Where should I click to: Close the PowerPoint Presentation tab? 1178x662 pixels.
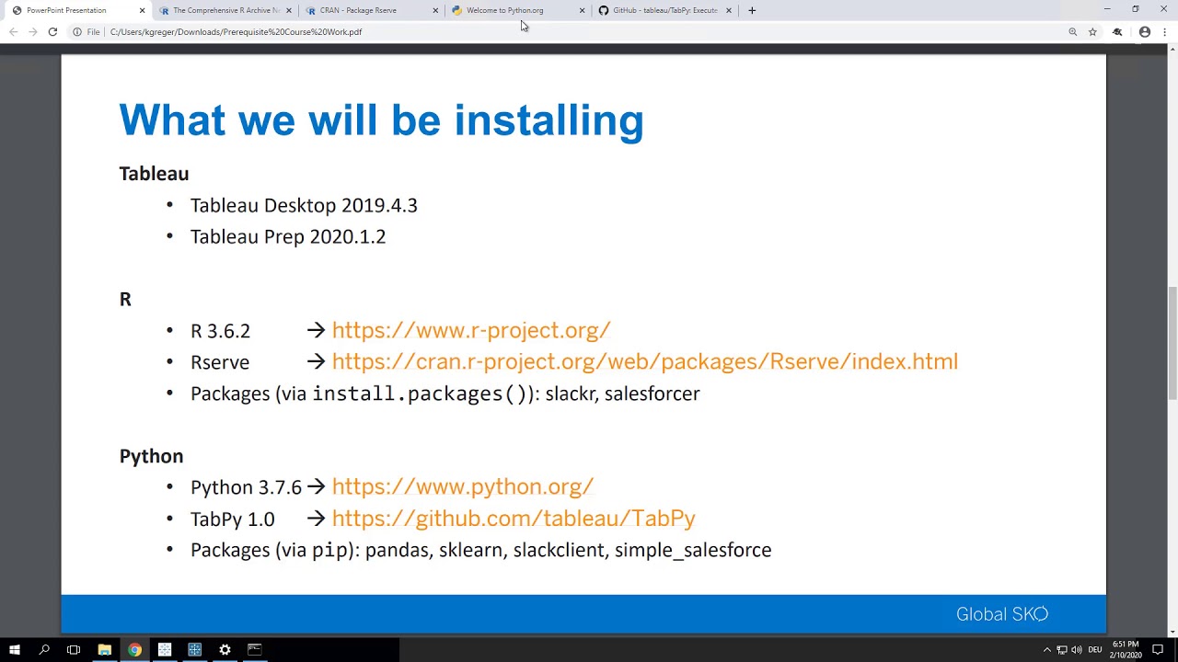142,10
